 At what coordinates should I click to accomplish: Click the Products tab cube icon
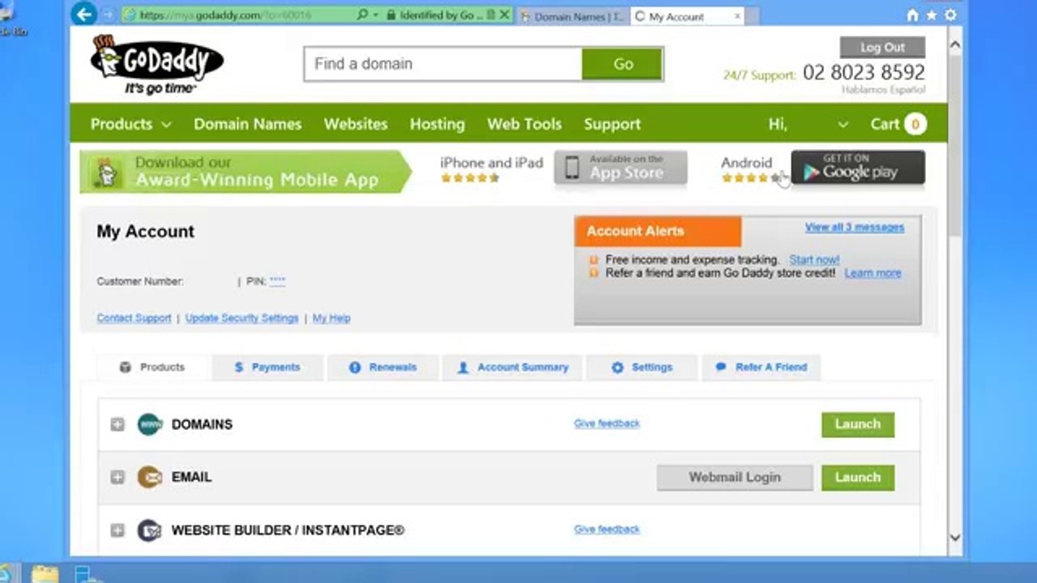125,367
